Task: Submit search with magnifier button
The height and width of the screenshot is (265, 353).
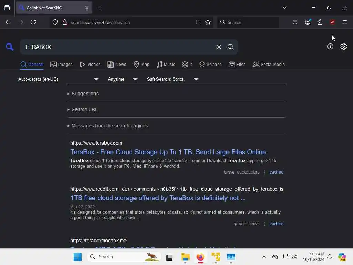Action: point(230,47)
